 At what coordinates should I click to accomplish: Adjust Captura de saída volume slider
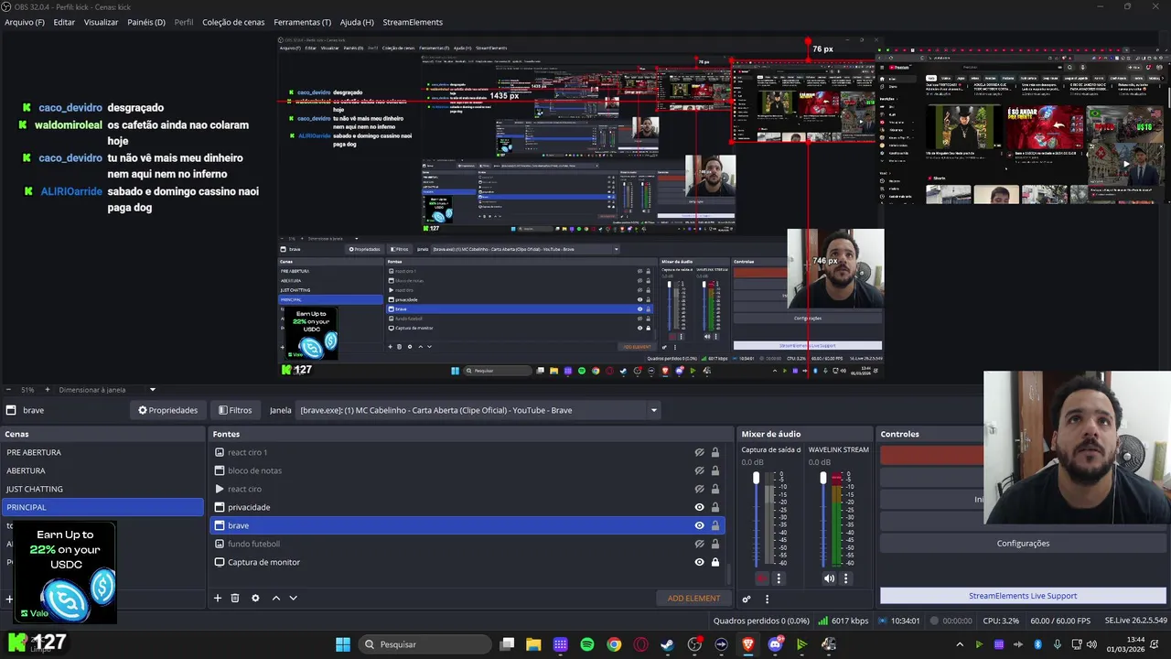[756, 479]
